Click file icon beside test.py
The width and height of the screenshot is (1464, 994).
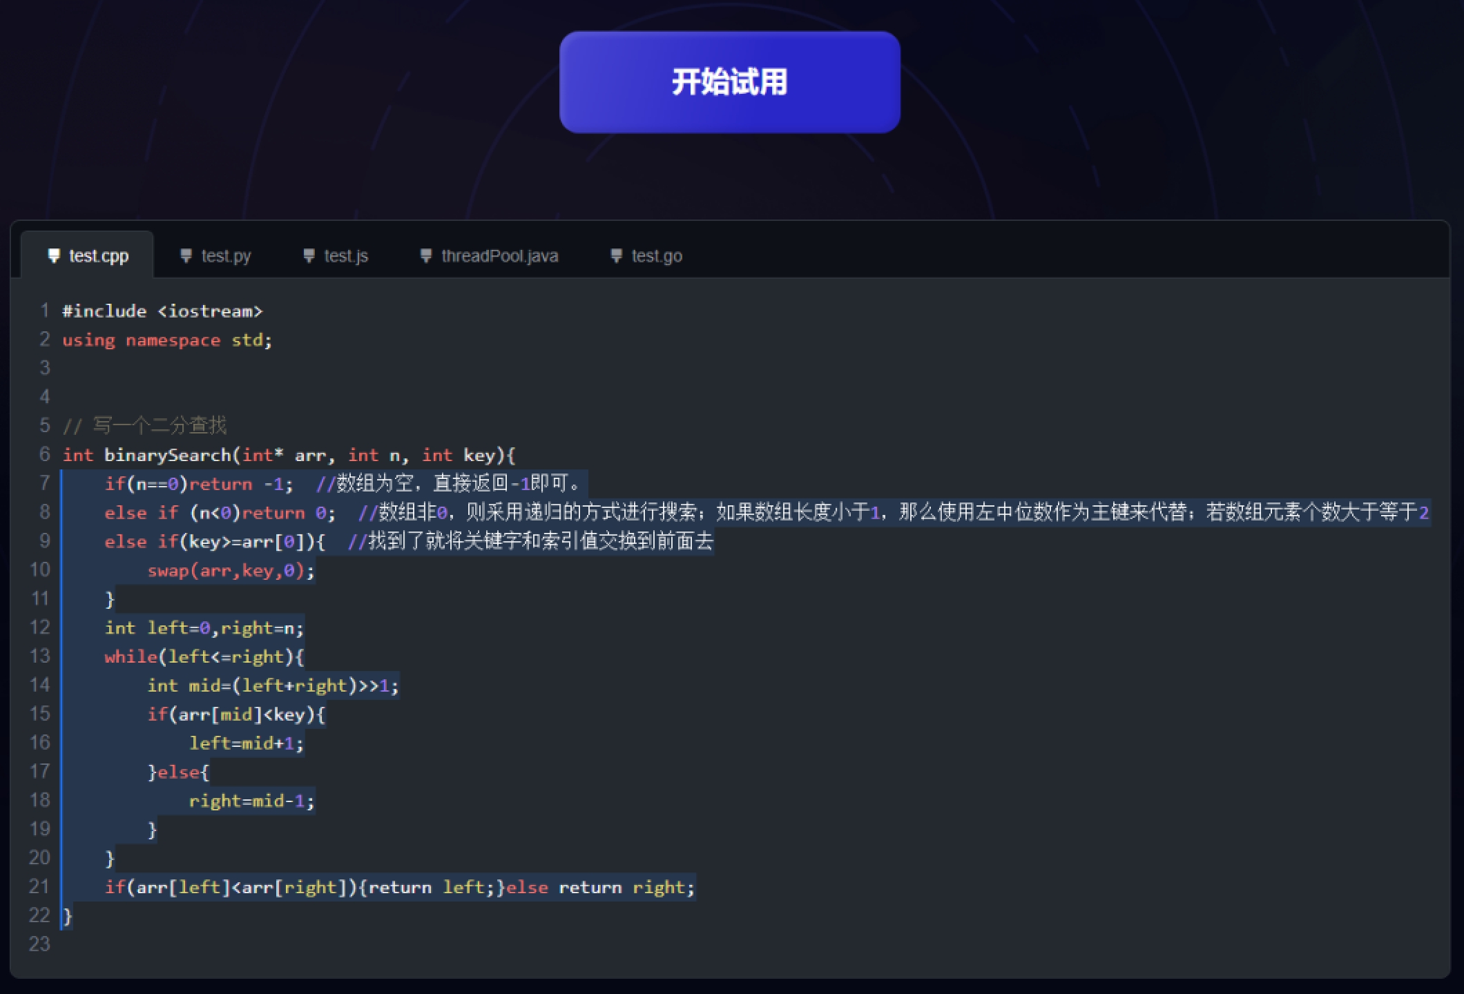(186, 256)
